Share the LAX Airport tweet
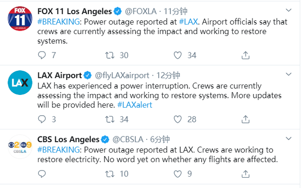The height and width of the screenshot is (188, 303). pos(245,119)
